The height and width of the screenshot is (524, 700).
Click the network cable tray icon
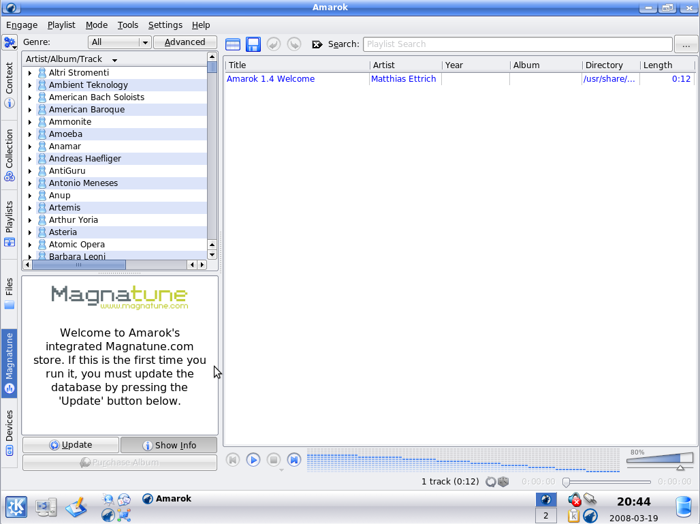(590, 499)
